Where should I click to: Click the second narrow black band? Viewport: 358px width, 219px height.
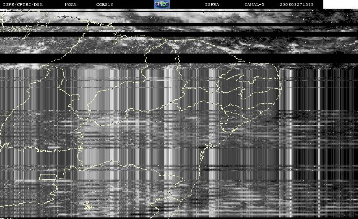[179, 35]
